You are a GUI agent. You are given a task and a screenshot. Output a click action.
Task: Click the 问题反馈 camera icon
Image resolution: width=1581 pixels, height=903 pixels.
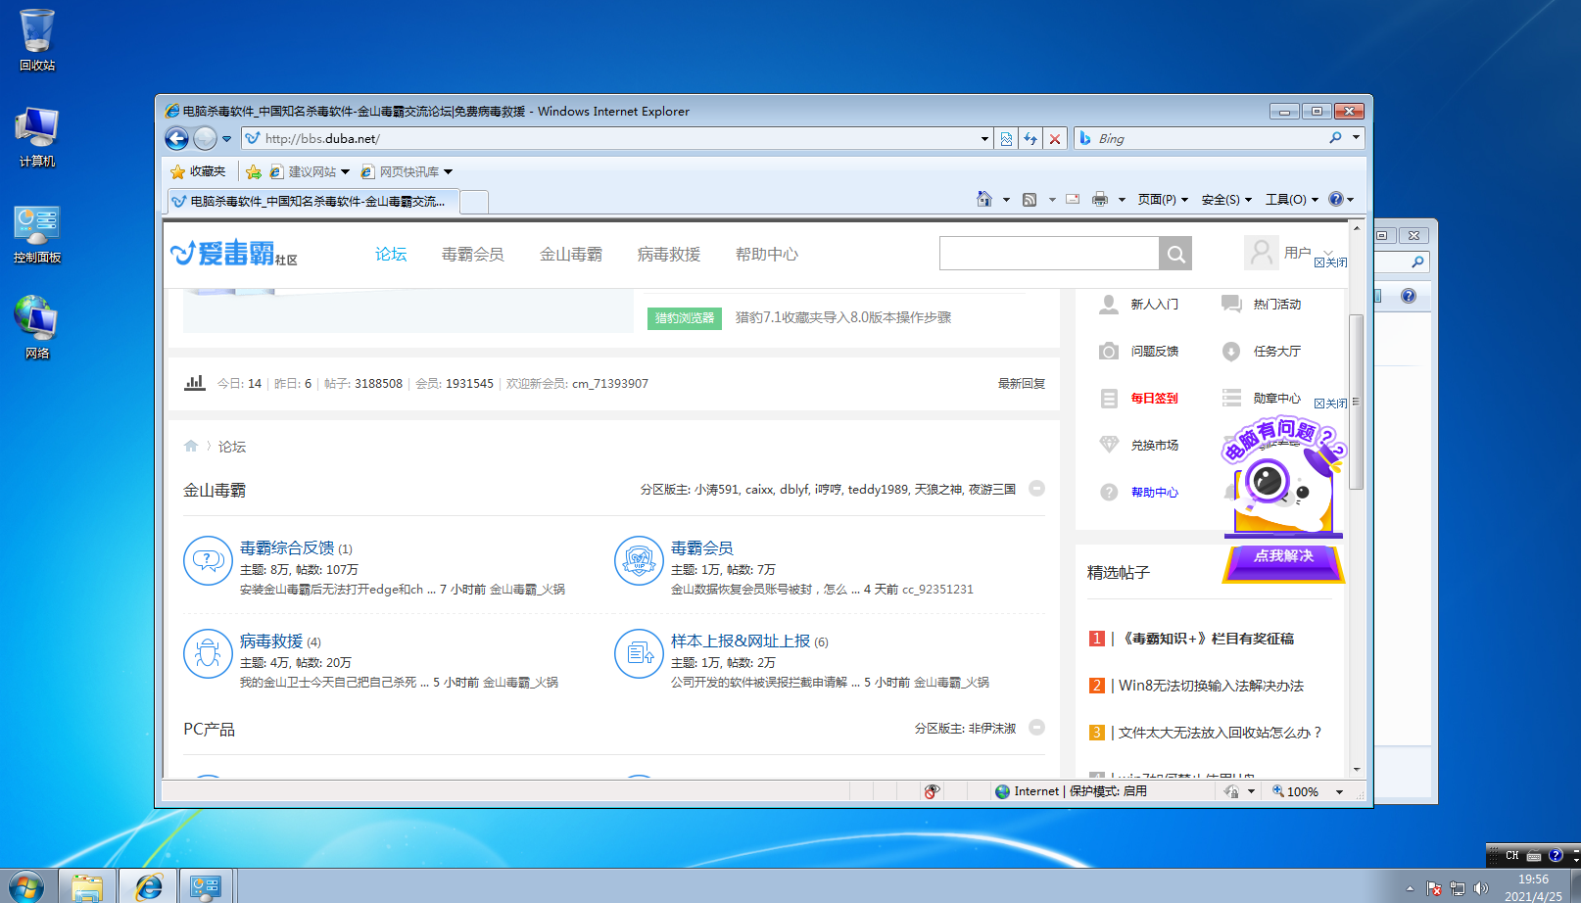[1109, 351]
